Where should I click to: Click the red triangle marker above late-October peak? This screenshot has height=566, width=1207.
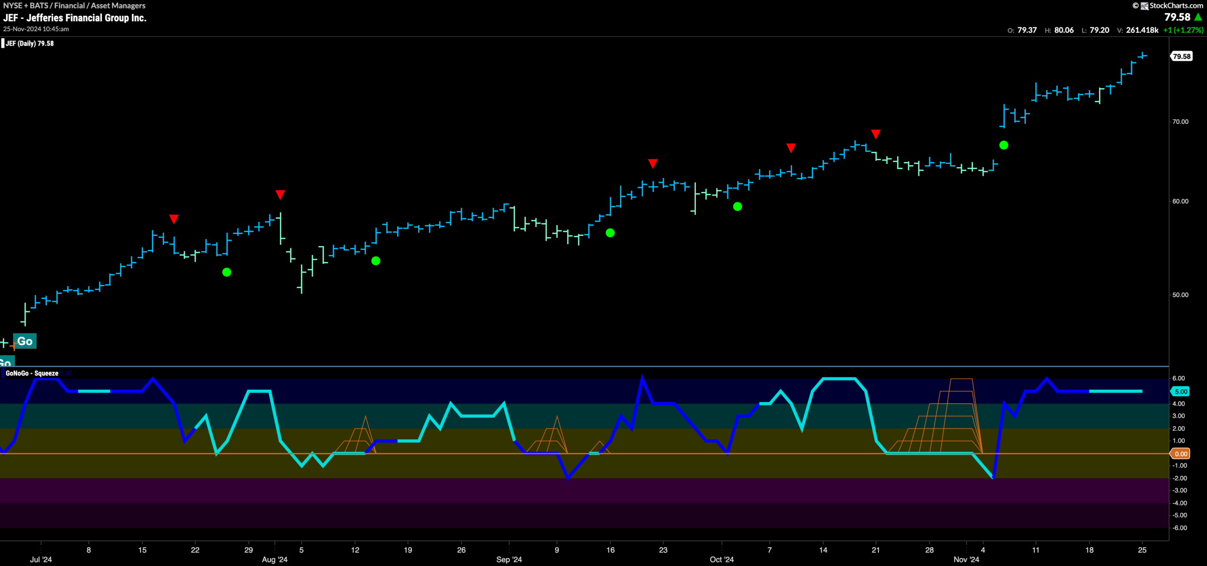876,134
